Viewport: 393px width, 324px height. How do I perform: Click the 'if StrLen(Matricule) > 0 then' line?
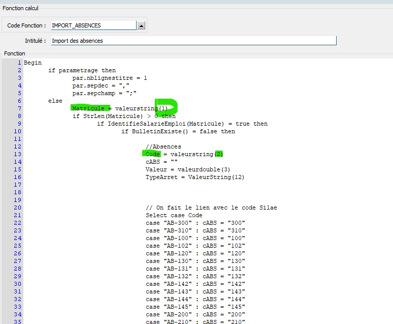[124, 116]
